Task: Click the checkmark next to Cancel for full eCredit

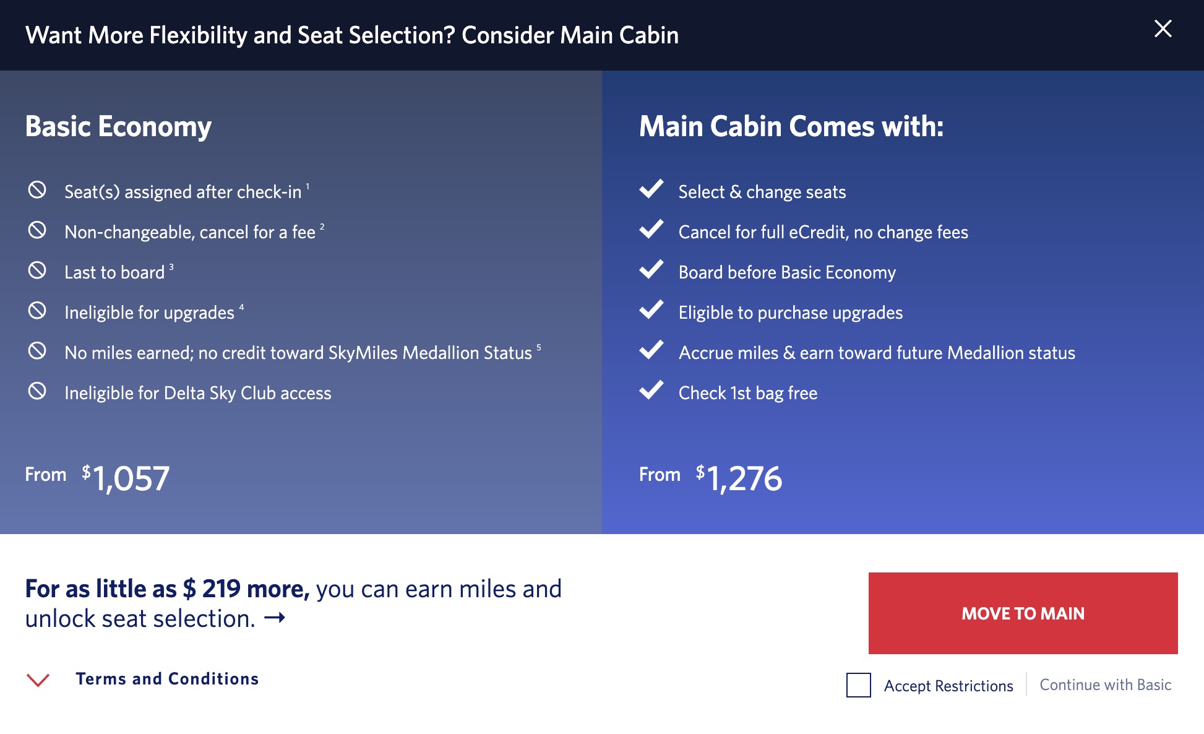Action: pos(651,231)
